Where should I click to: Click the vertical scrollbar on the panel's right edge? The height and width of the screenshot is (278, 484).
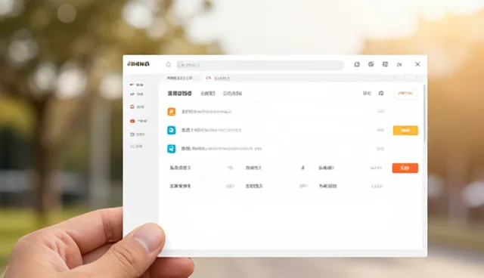tap(425, 113)
